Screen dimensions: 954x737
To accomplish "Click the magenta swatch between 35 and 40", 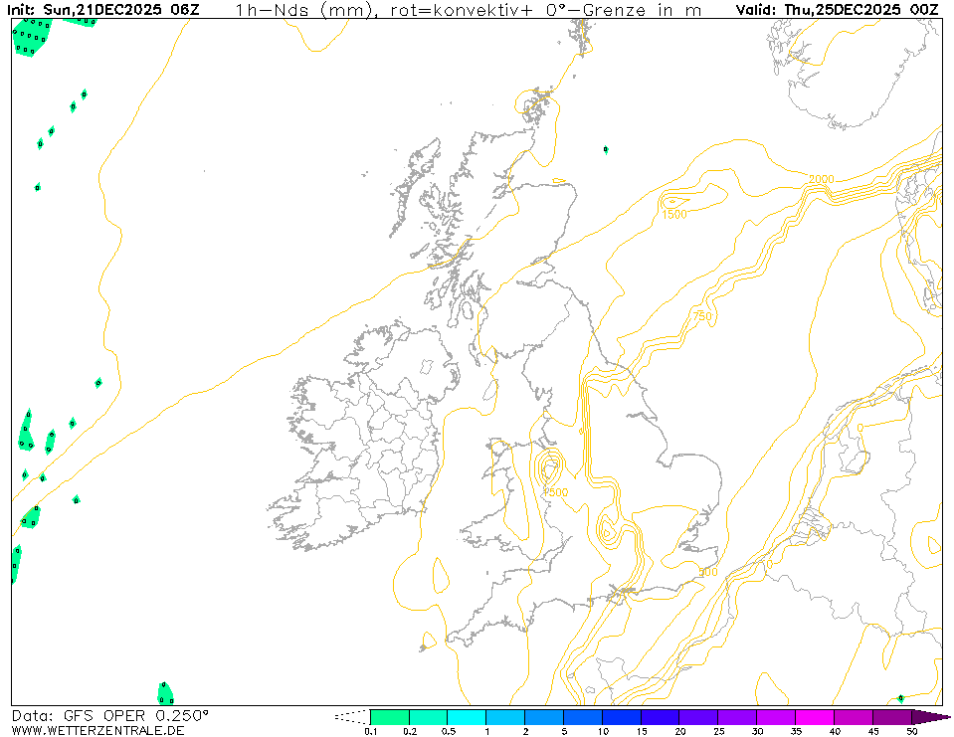I will 815,716.
